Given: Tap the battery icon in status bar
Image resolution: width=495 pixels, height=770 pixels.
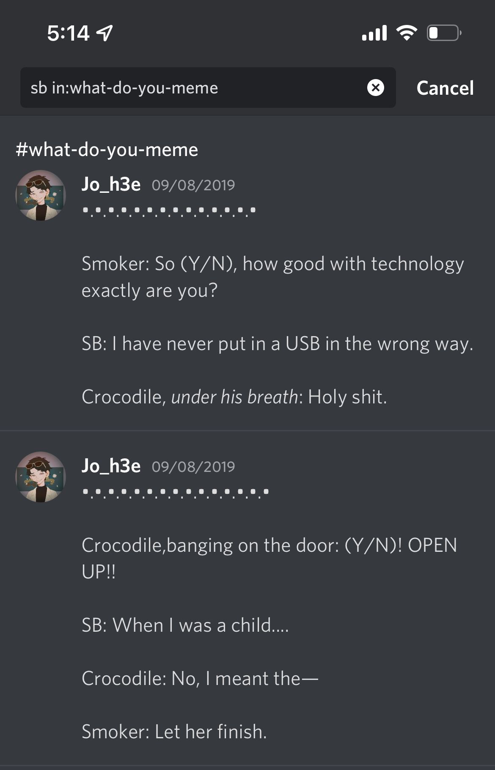Looking at the screenshot, I should point(444,33).
